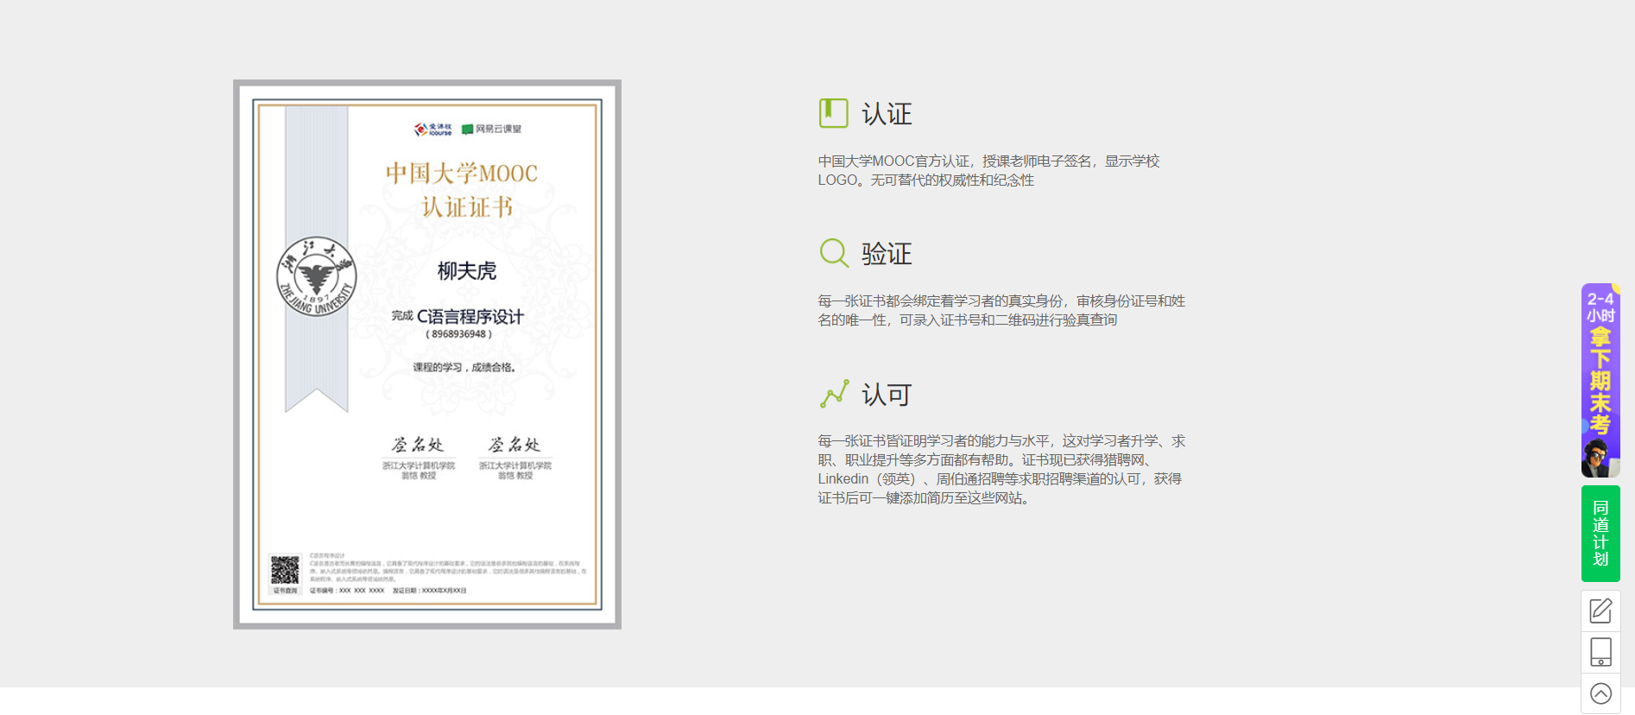Click the magnifier icon beside 验证
The height and width of the screenshot is (715, 1635).
[834, 253]
